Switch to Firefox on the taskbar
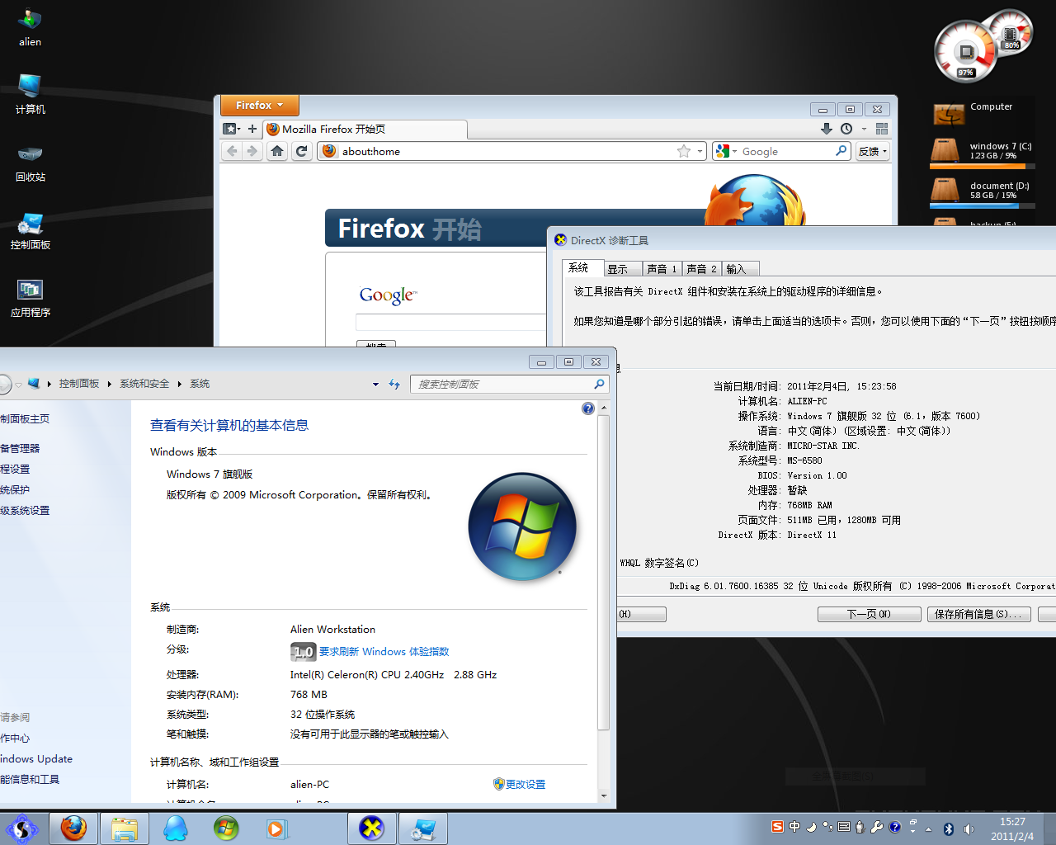Screen dimensions: 1056x845 pos(73,828)
